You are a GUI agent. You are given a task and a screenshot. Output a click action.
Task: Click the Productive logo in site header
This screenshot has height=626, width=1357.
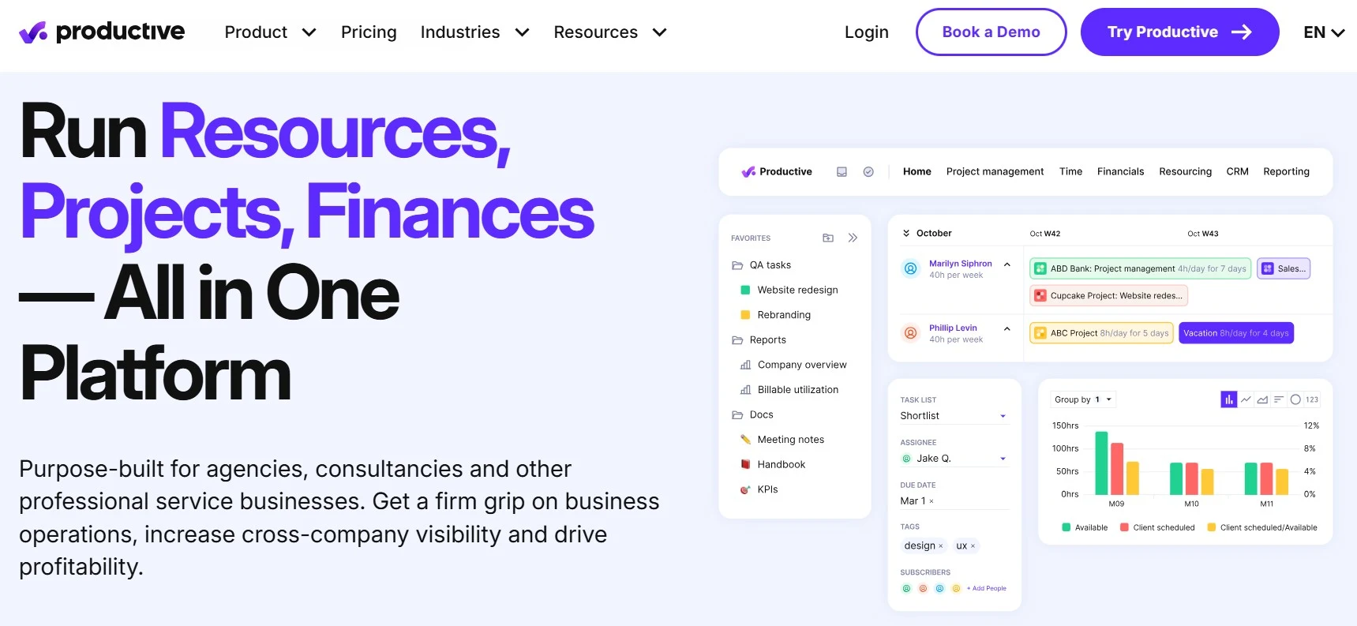tap(102, 32)
